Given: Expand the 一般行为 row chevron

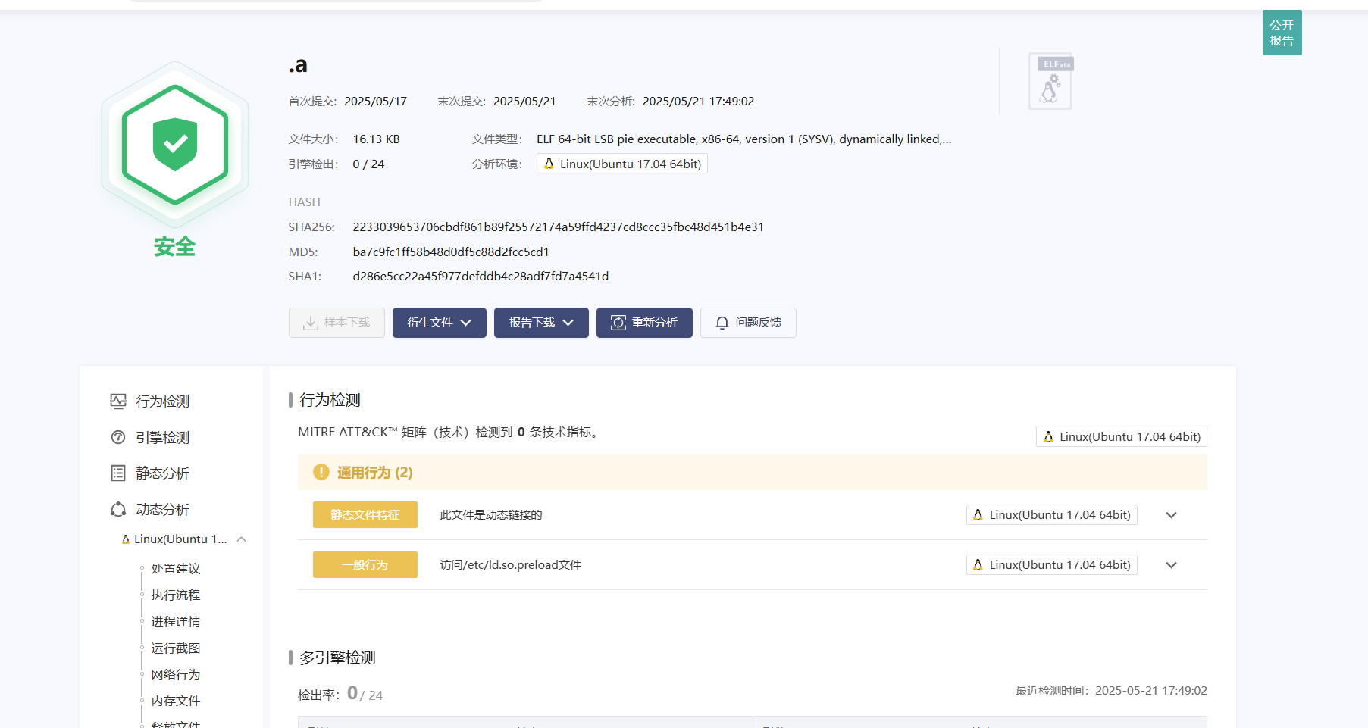Looking at the screenshot, I should pos(1171,565).
